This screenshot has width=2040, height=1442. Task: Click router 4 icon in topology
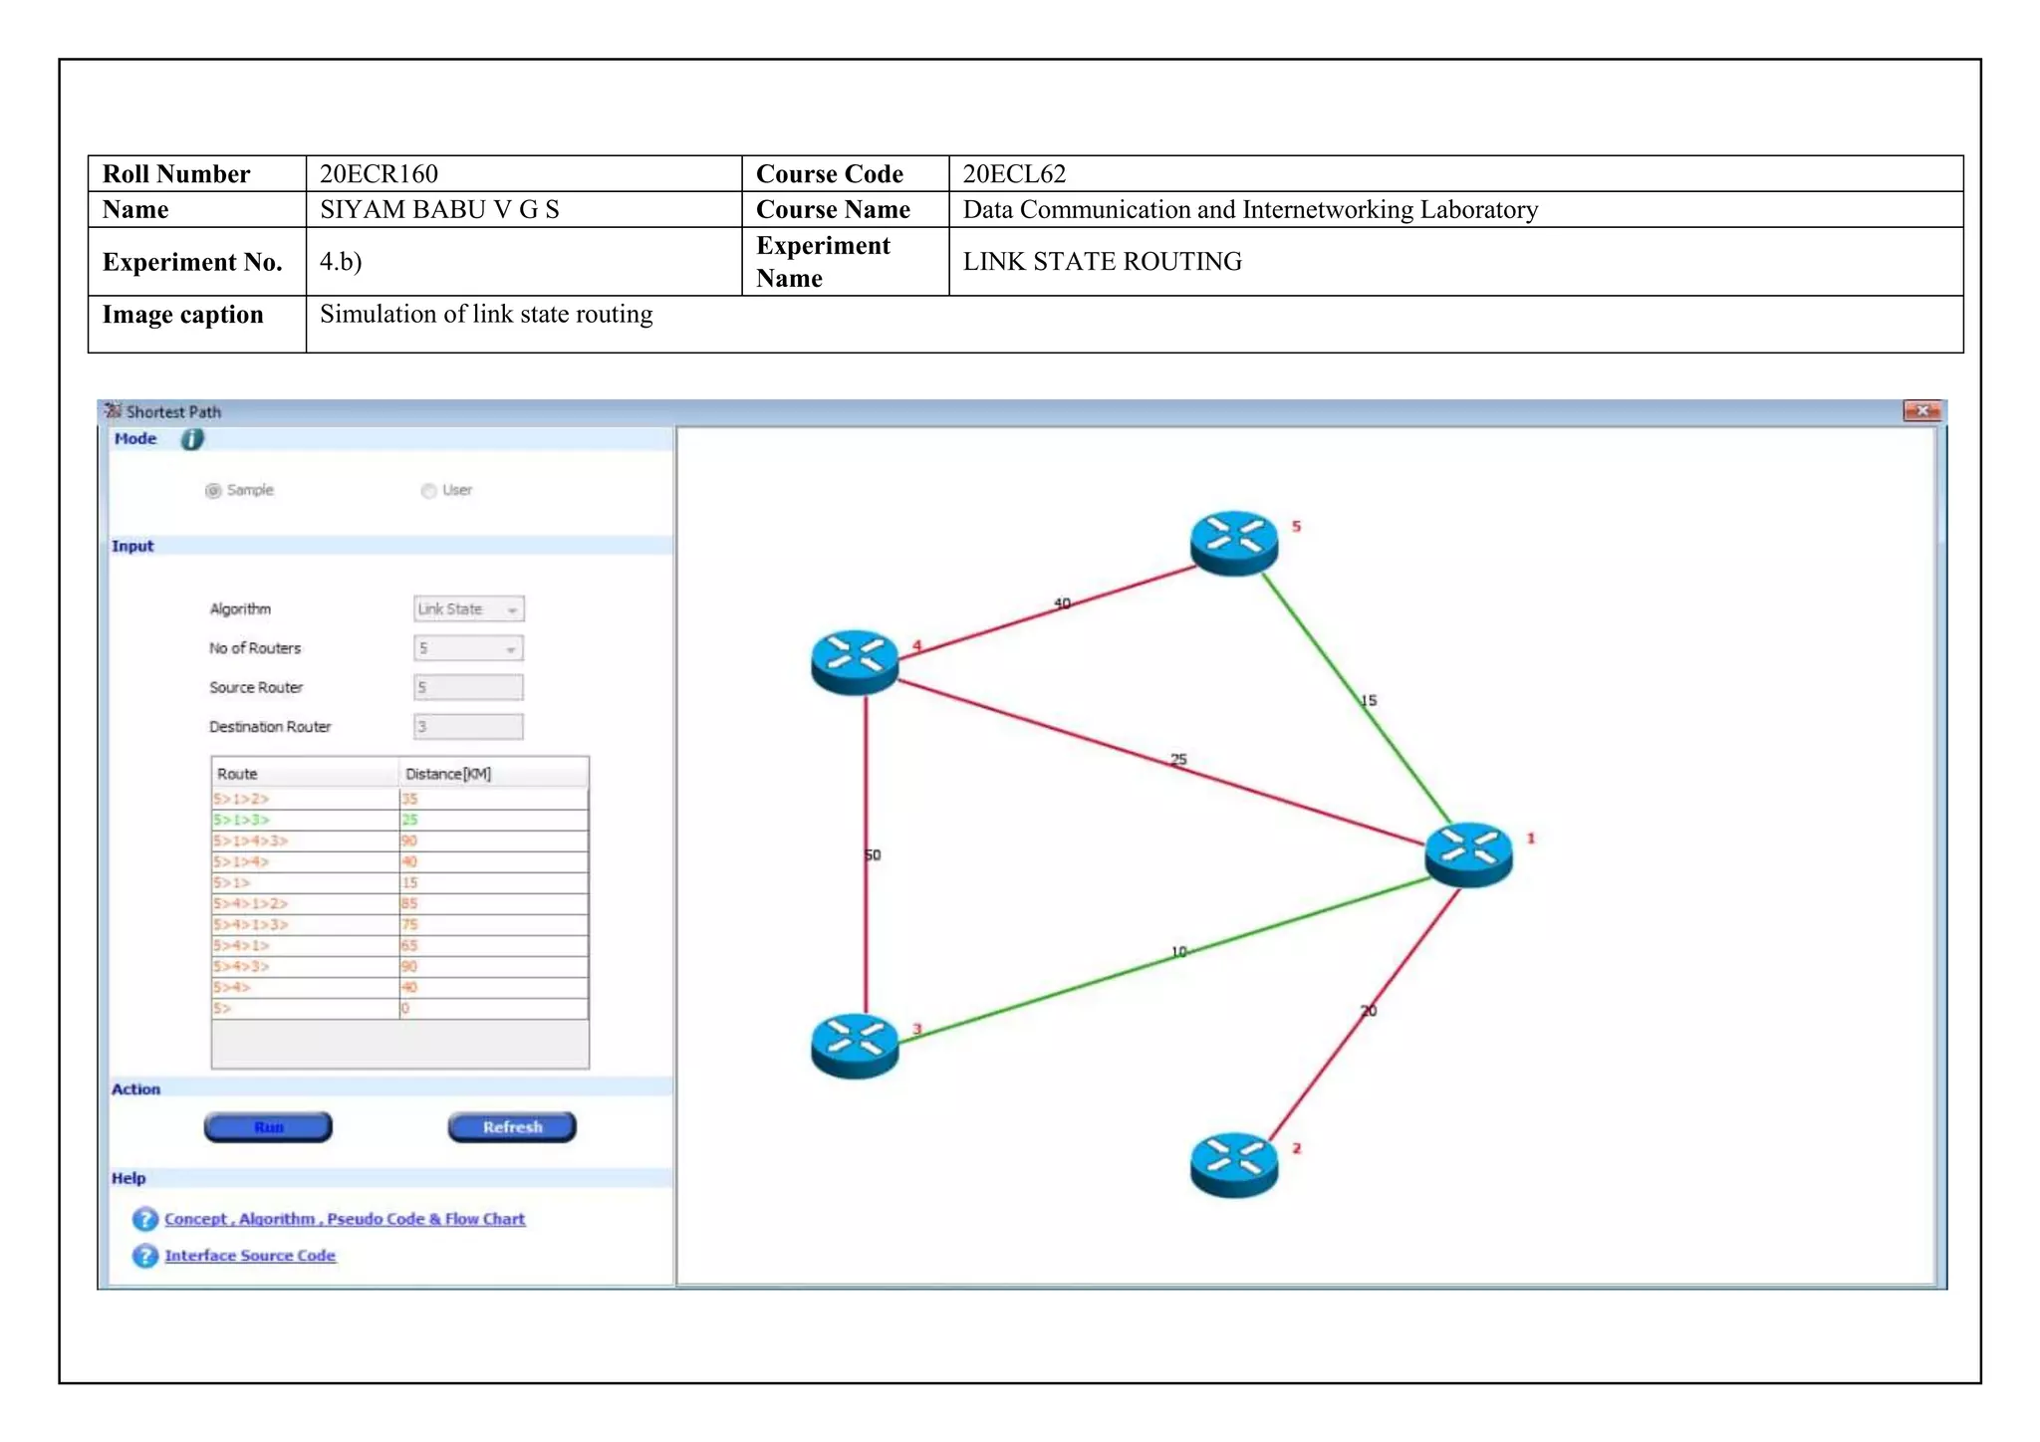pyautogui.click(x=855, y=661)
